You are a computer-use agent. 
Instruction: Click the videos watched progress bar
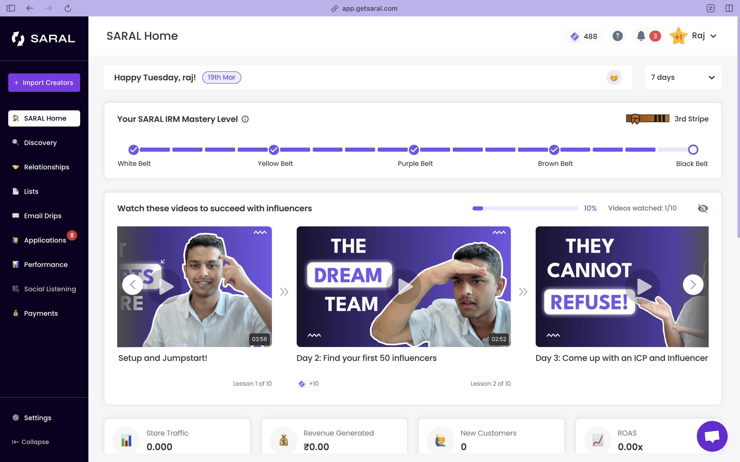pyautogui.click(x=525, y=208)
